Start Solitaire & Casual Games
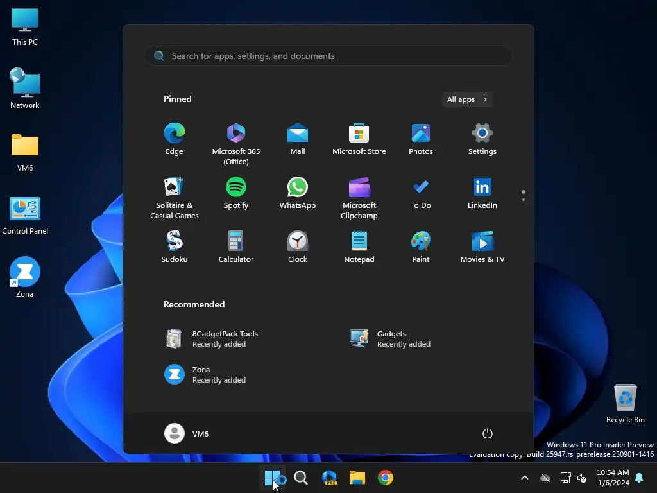 point(175,198)
